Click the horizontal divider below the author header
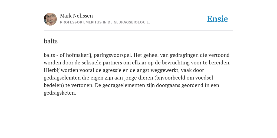Screen dimensions: 277x138 [x=138, y=31]
